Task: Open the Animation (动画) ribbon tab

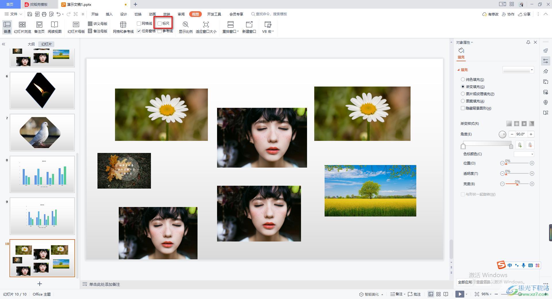Action: (x=152, y=14)
